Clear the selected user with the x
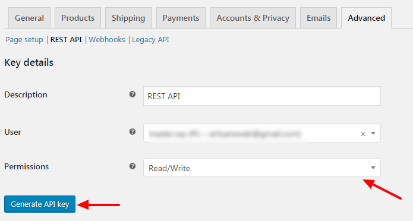Screen dimensions: 413x221 (363, 134)
